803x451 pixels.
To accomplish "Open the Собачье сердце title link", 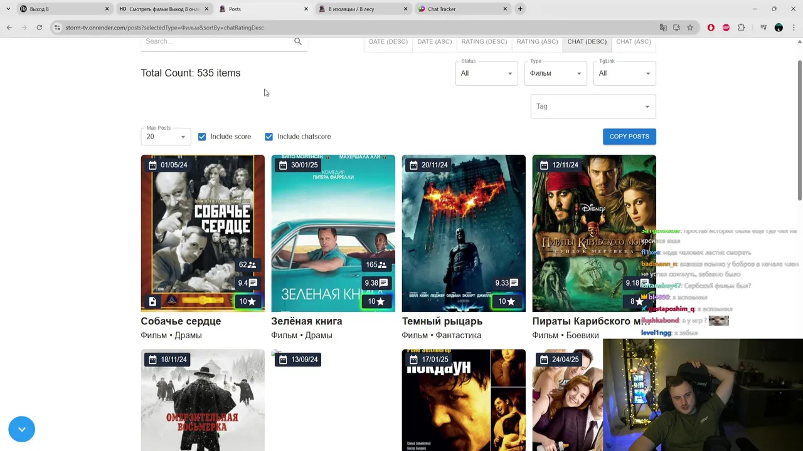I will (x=181, y=321).
